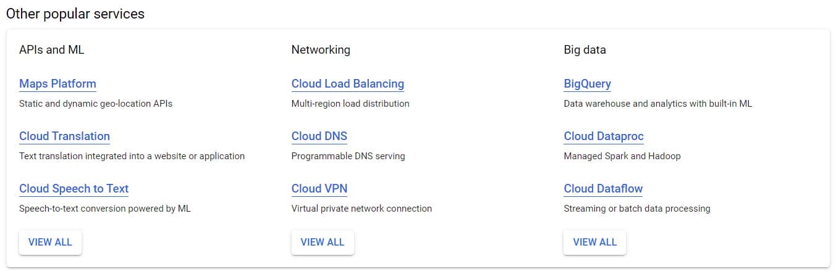The height and width of the screenshot is (274, 836).
Task: Select the Cloud Dataproc link
Action: point(604,136)
